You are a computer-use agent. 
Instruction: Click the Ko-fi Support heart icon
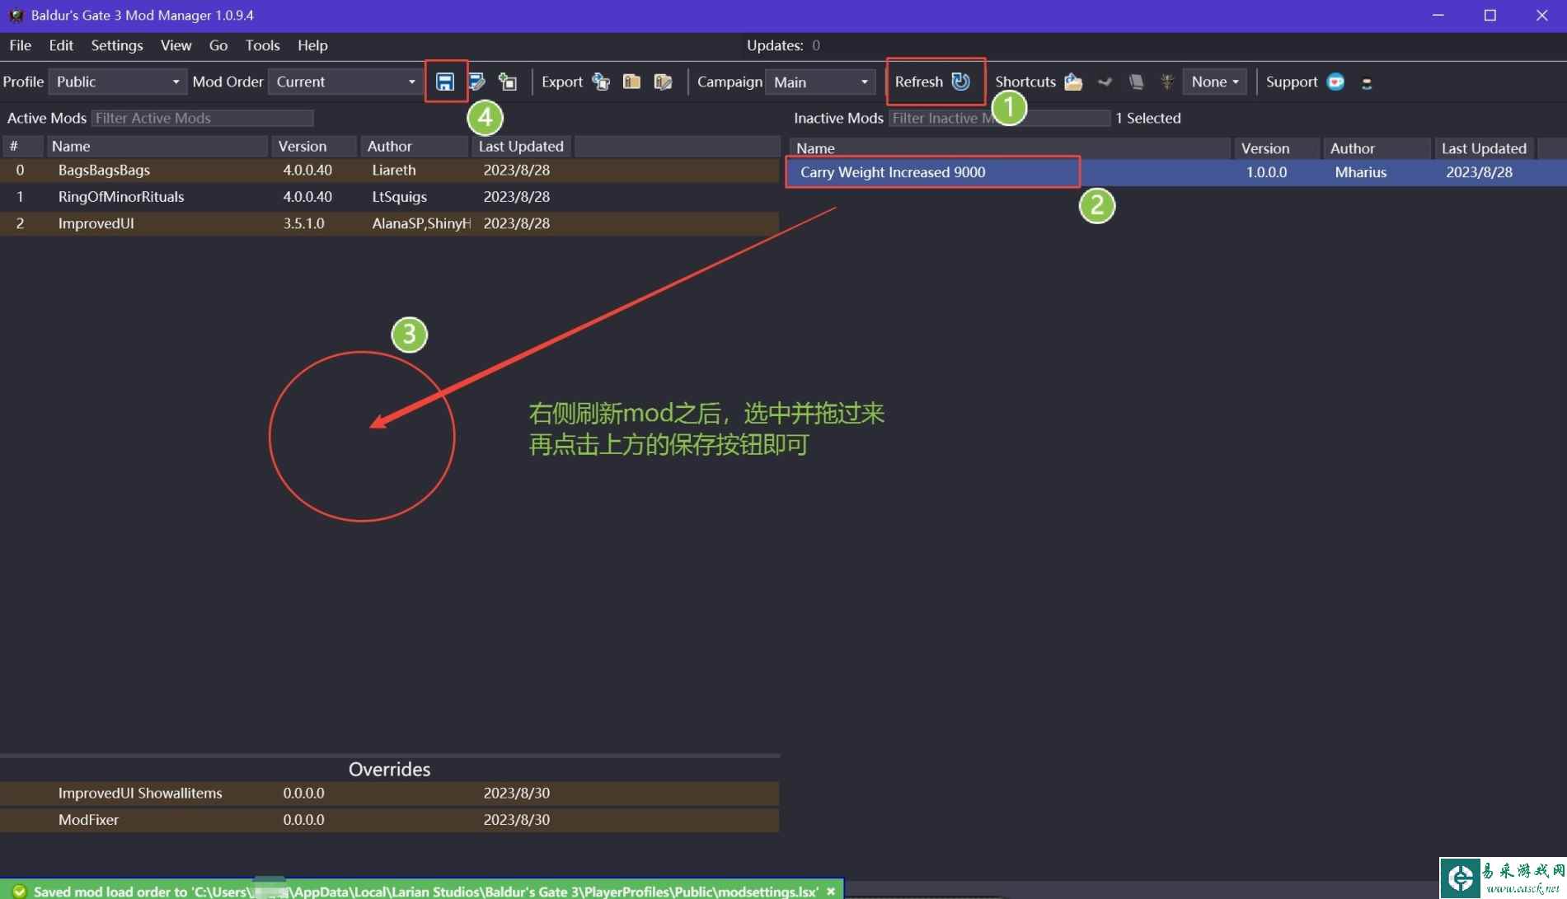[1335, 82]
